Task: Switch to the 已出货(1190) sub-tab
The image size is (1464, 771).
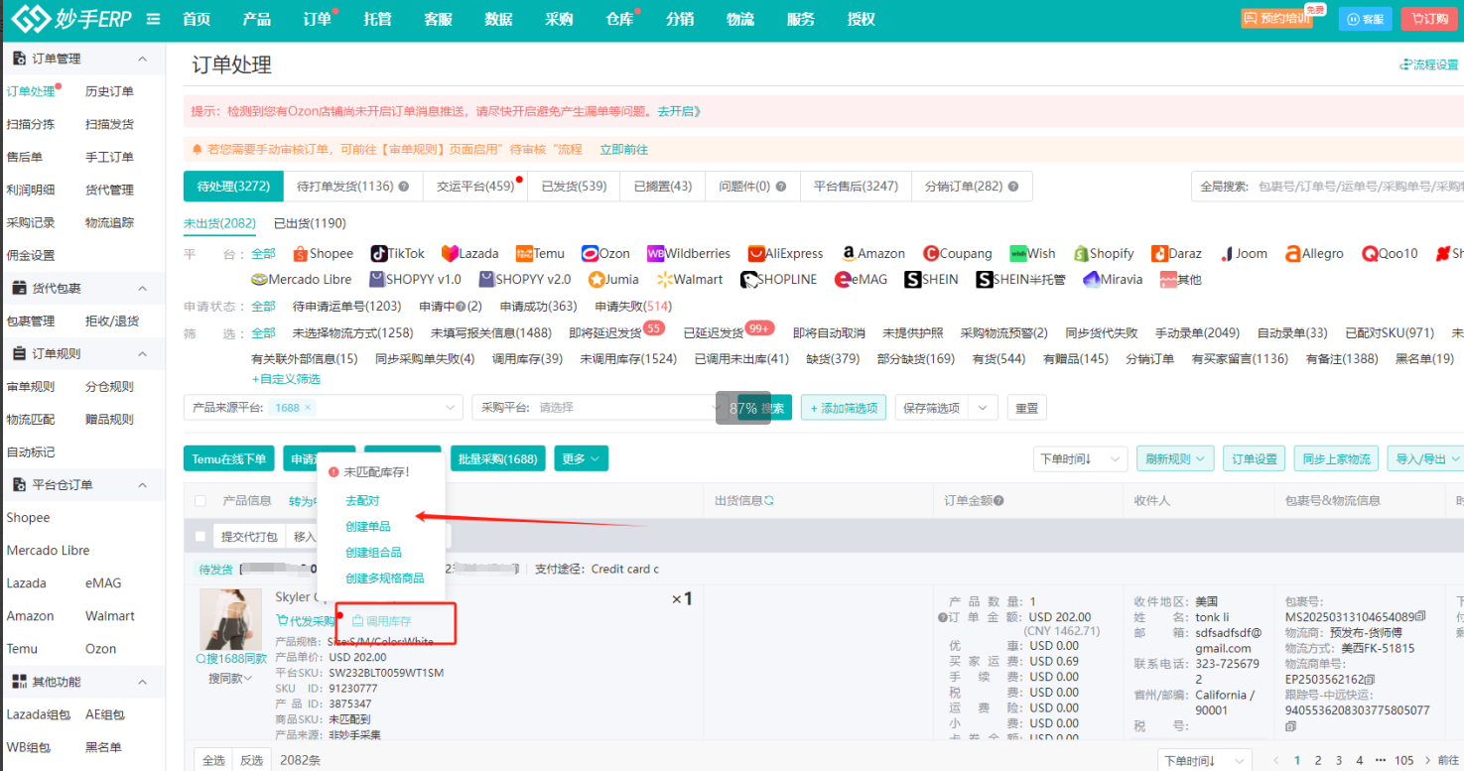Action: tap(310, 223)
